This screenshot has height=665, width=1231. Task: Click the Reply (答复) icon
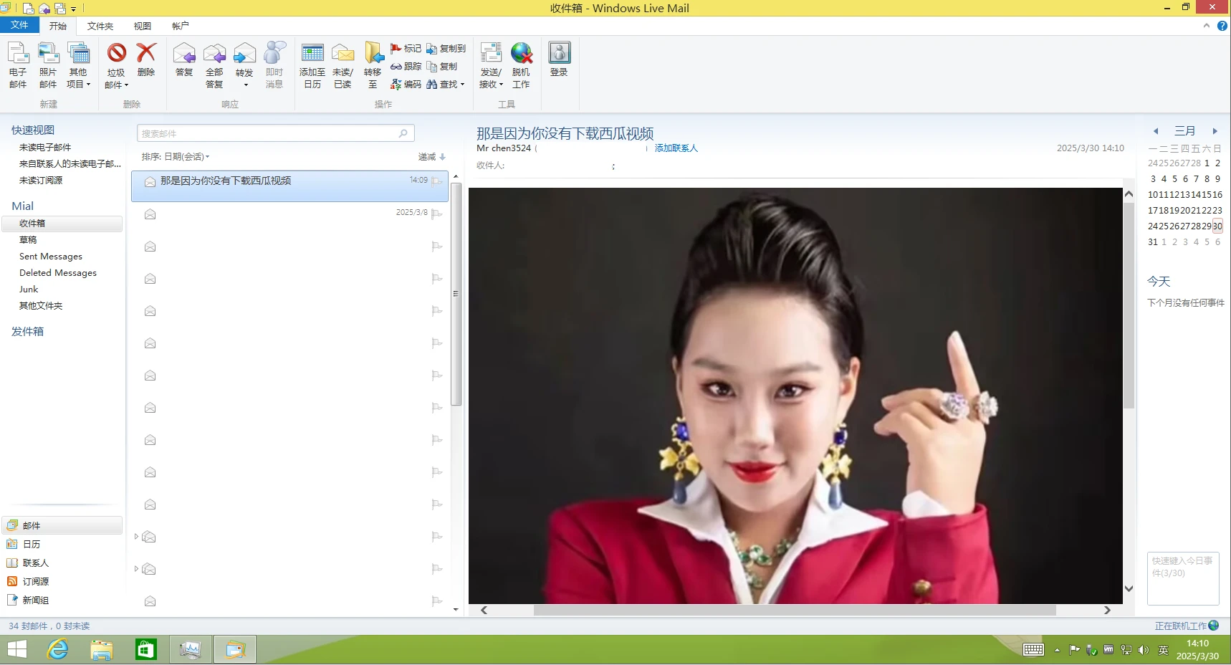tap(184, 54)
